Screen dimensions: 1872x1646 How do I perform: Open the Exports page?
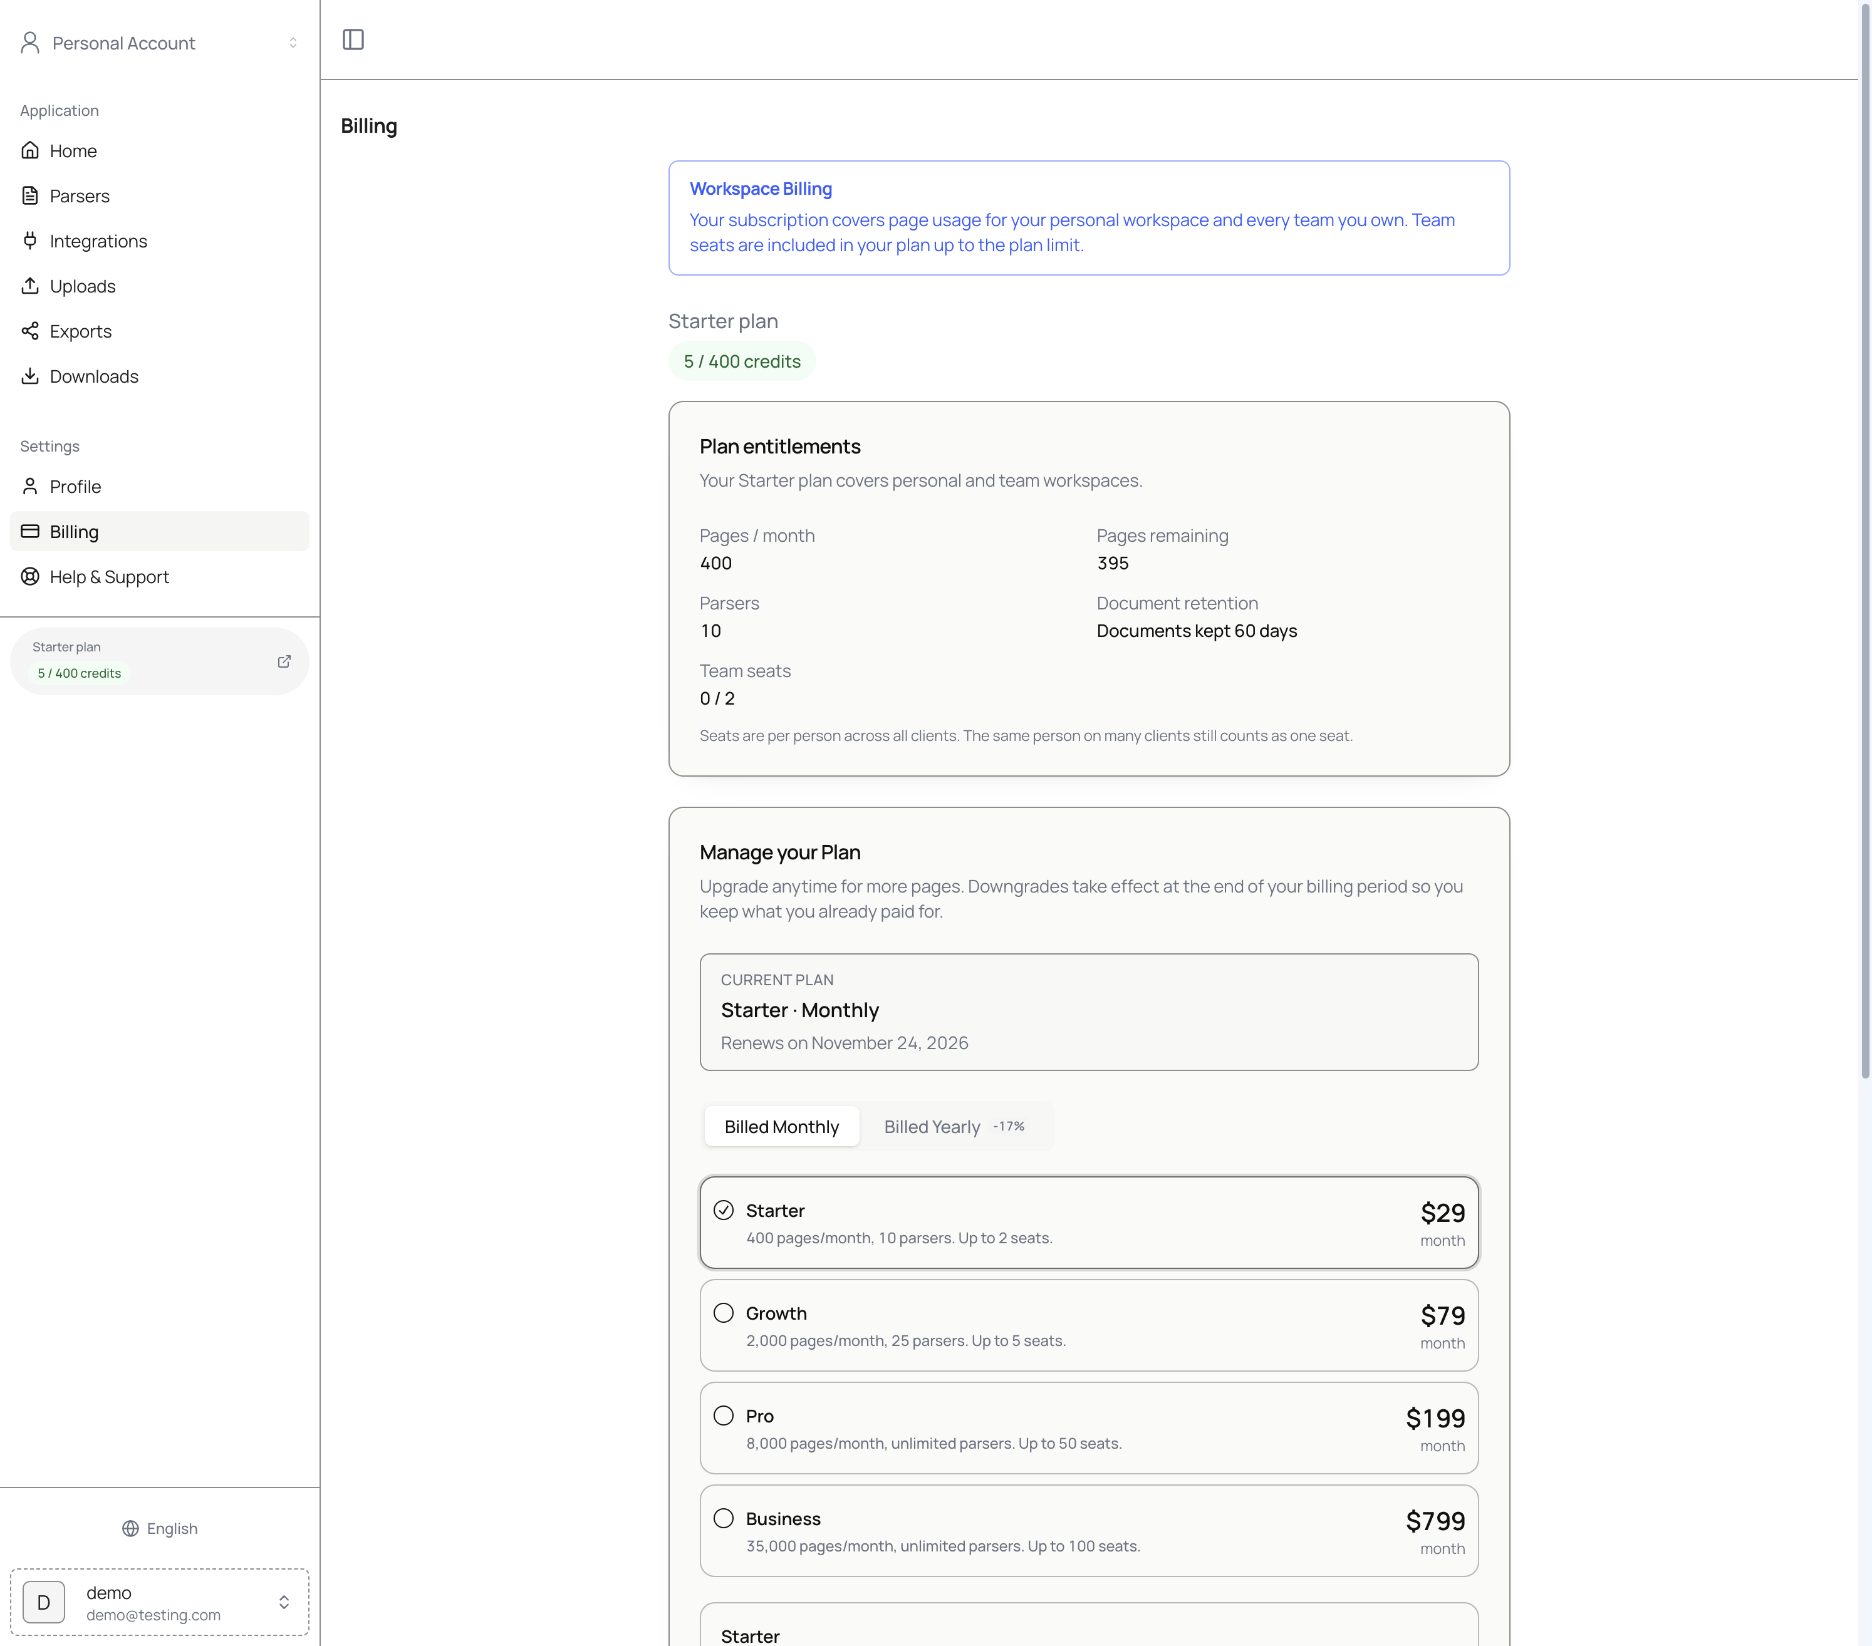pyautogui.click(x=159, y=331)
